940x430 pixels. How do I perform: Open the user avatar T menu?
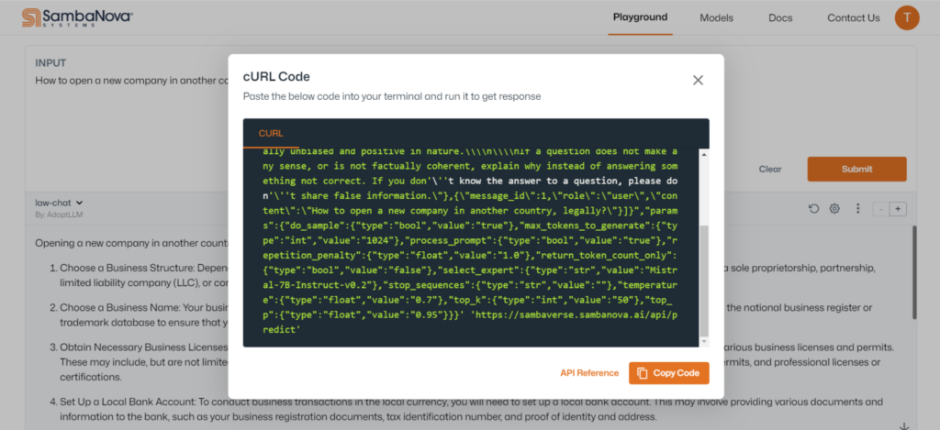click(x=906, y=17)
